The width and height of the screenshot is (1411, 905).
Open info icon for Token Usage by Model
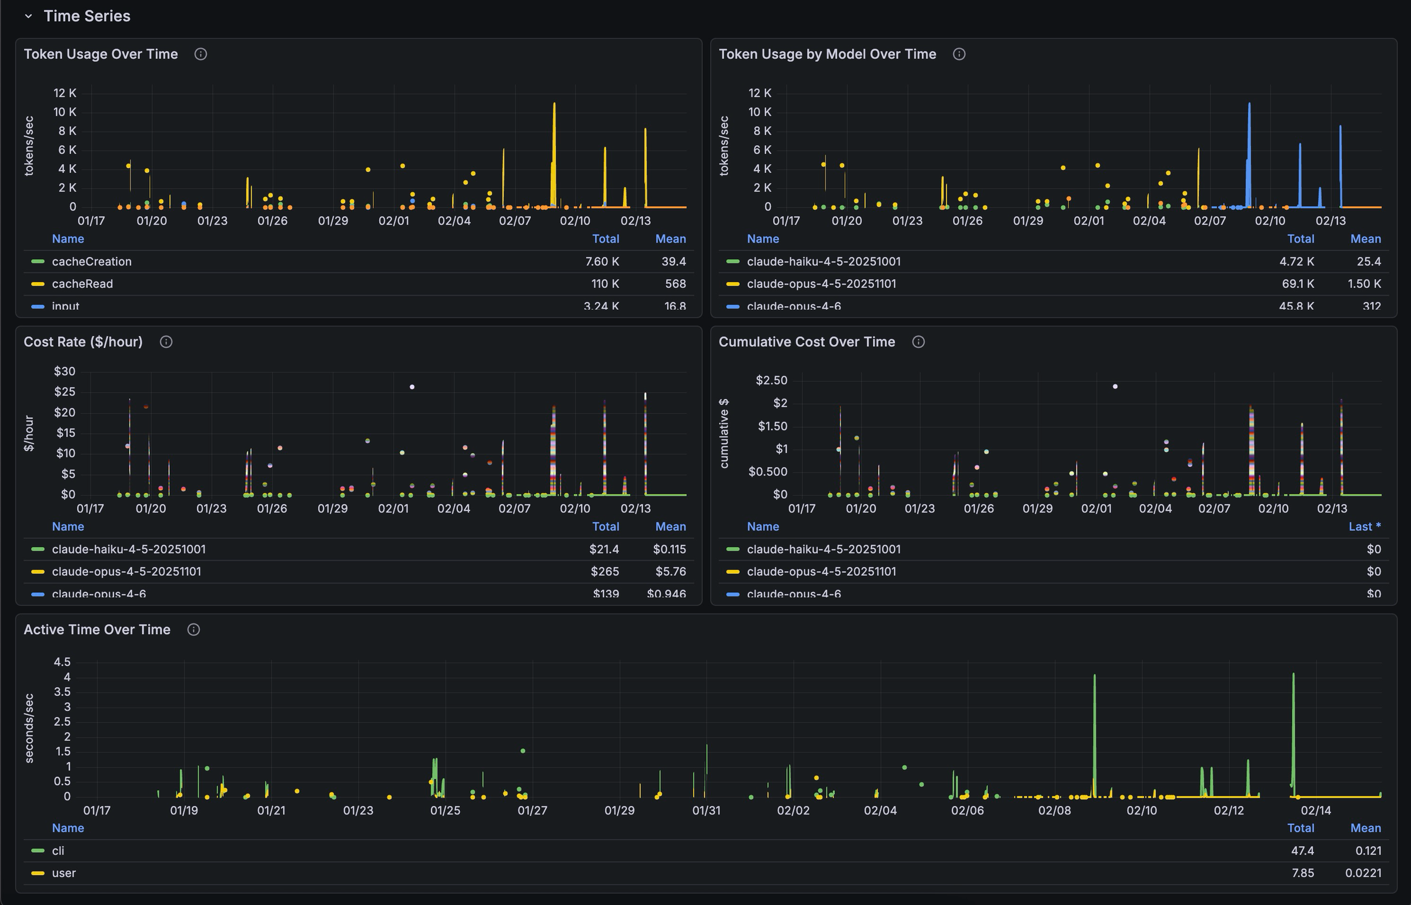point(959,54)
